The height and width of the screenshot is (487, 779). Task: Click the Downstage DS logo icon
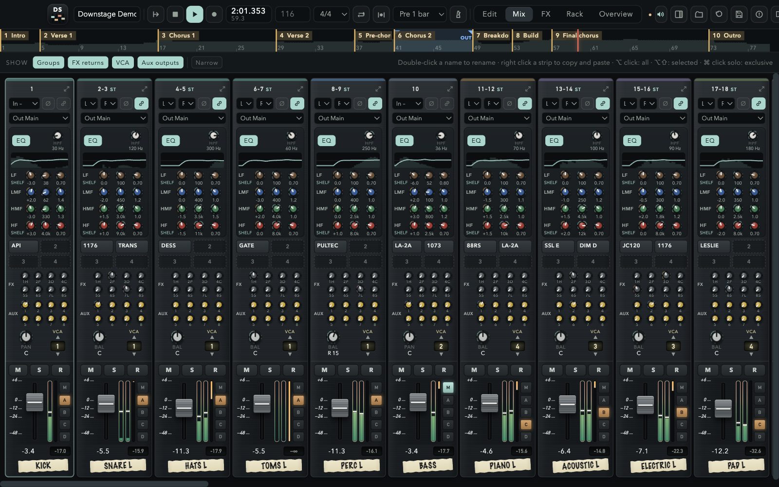click(x=58, y=14)
